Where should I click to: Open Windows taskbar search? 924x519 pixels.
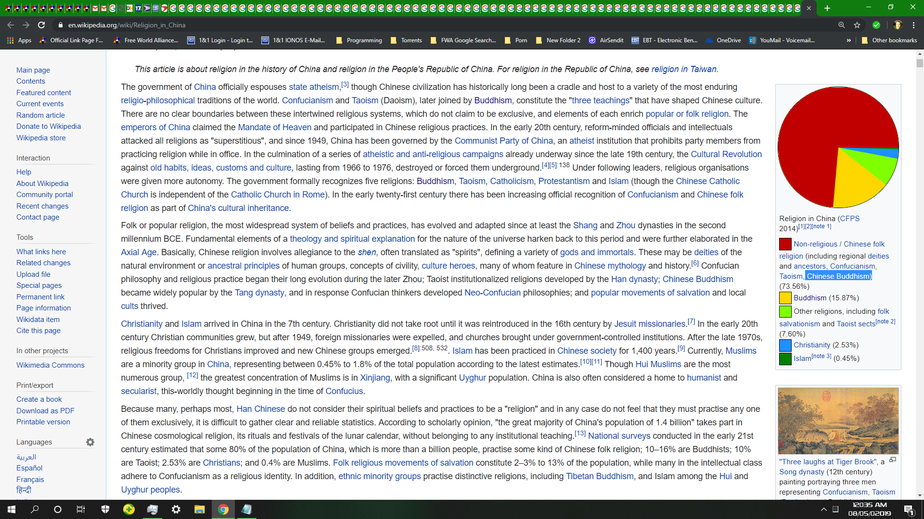tap(35, 509)
